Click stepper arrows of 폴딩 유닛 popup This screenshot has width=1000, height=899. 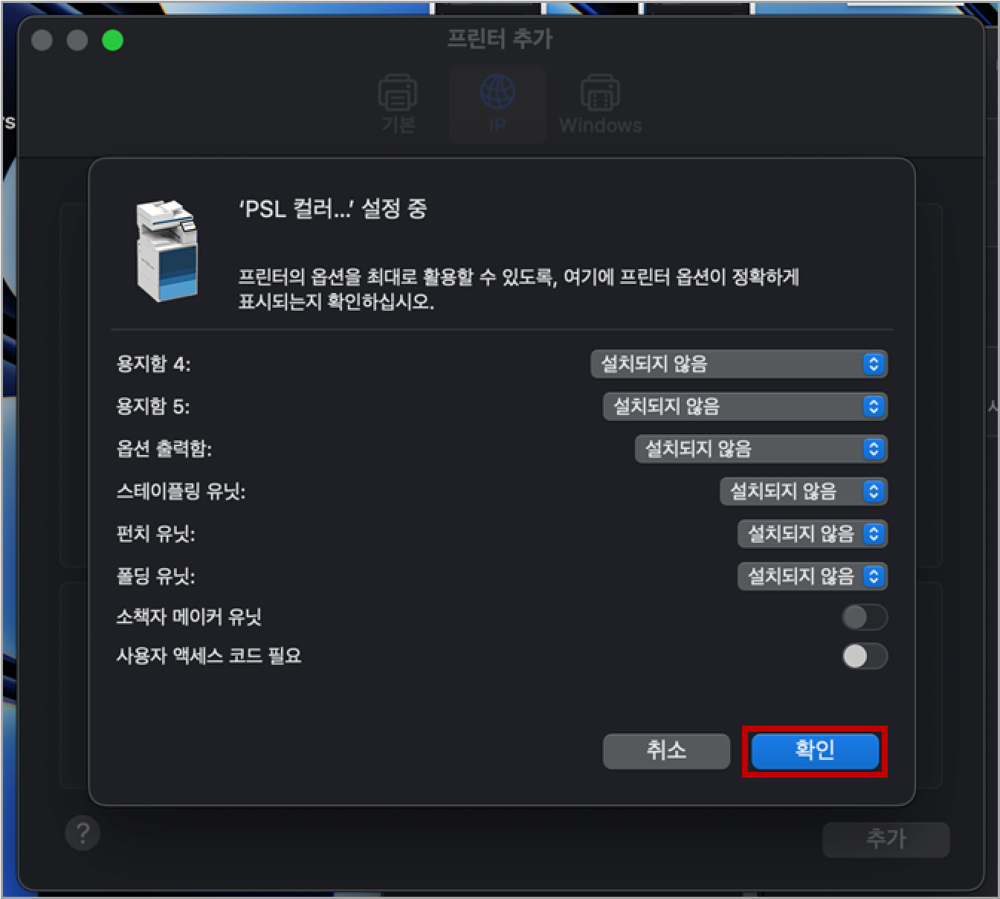(874, 576)
